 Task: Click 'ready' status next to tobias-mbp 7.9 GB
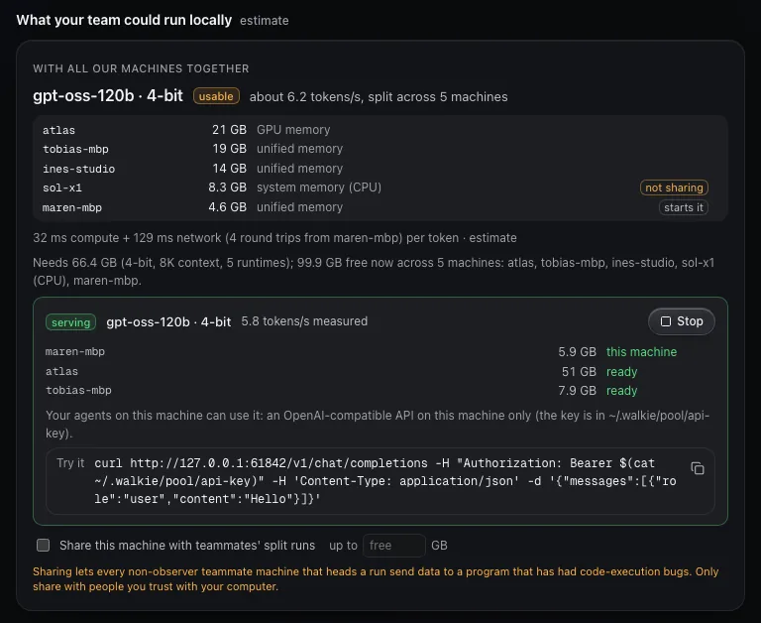click(621, 391)
